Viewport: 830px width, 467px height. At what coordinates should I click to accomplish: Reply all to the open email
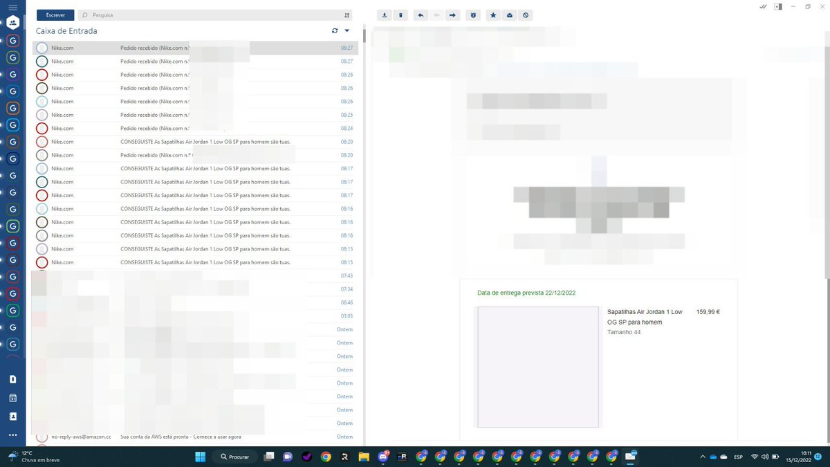click(436, 15)
